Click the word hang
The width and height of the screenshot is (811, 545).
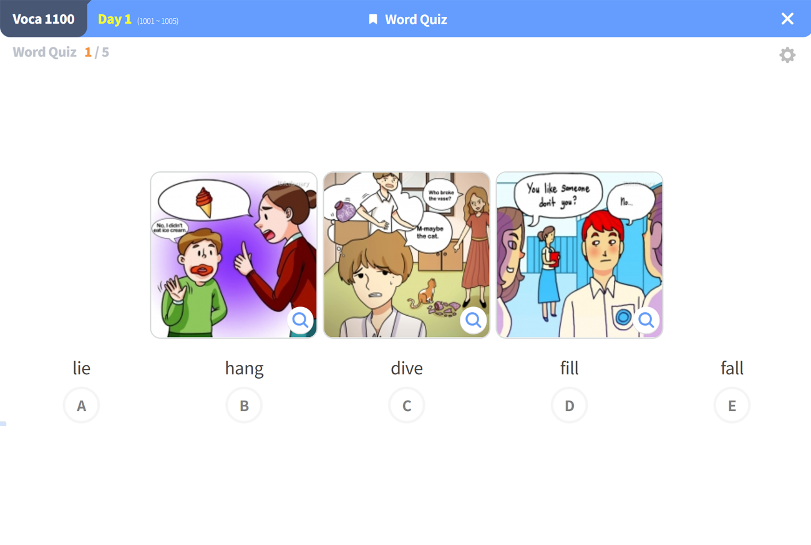(x=244, y=369)
